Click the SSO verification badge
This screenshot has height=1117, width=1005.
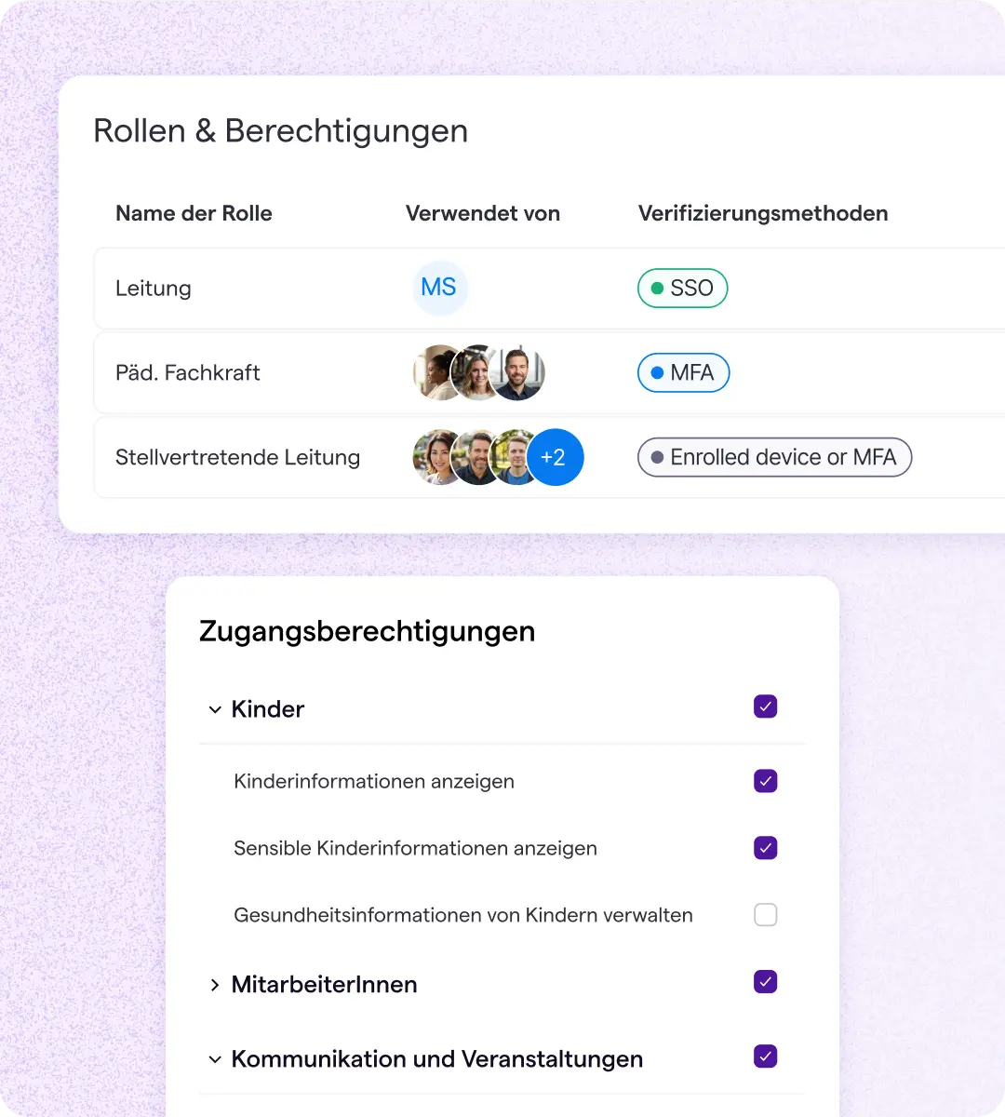[x=682, y=288]
